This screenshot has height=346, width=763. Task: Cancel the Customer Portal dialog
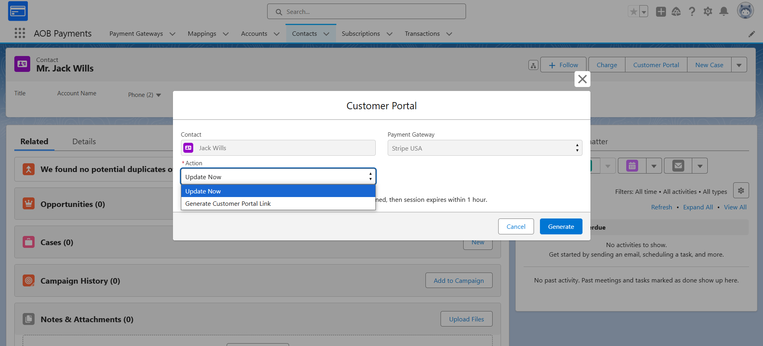tap(516, 226)
